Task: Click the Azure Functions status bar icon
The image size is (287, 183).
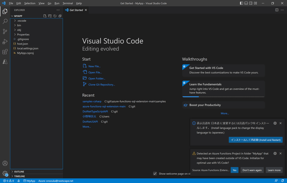Action: point(19,181)
